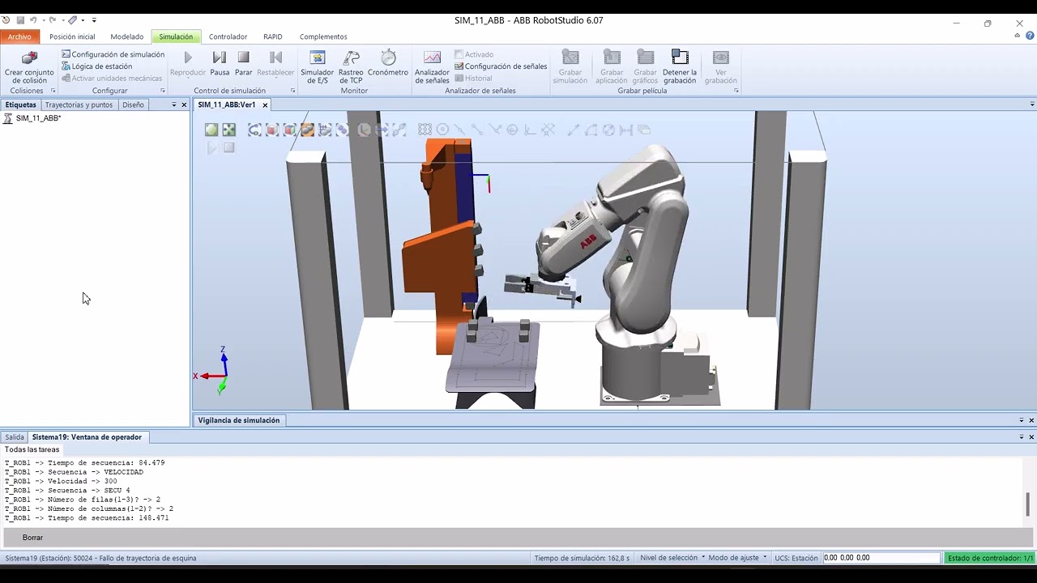Click the mechanism selection grid icon
1037x583 pixels.
(x=325, y=130)
